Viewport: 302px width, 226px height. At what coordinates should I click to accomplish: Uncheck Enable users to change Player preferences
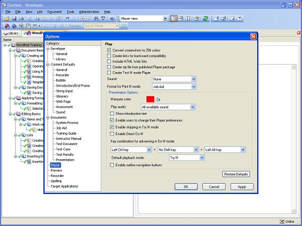coord(112,121)
